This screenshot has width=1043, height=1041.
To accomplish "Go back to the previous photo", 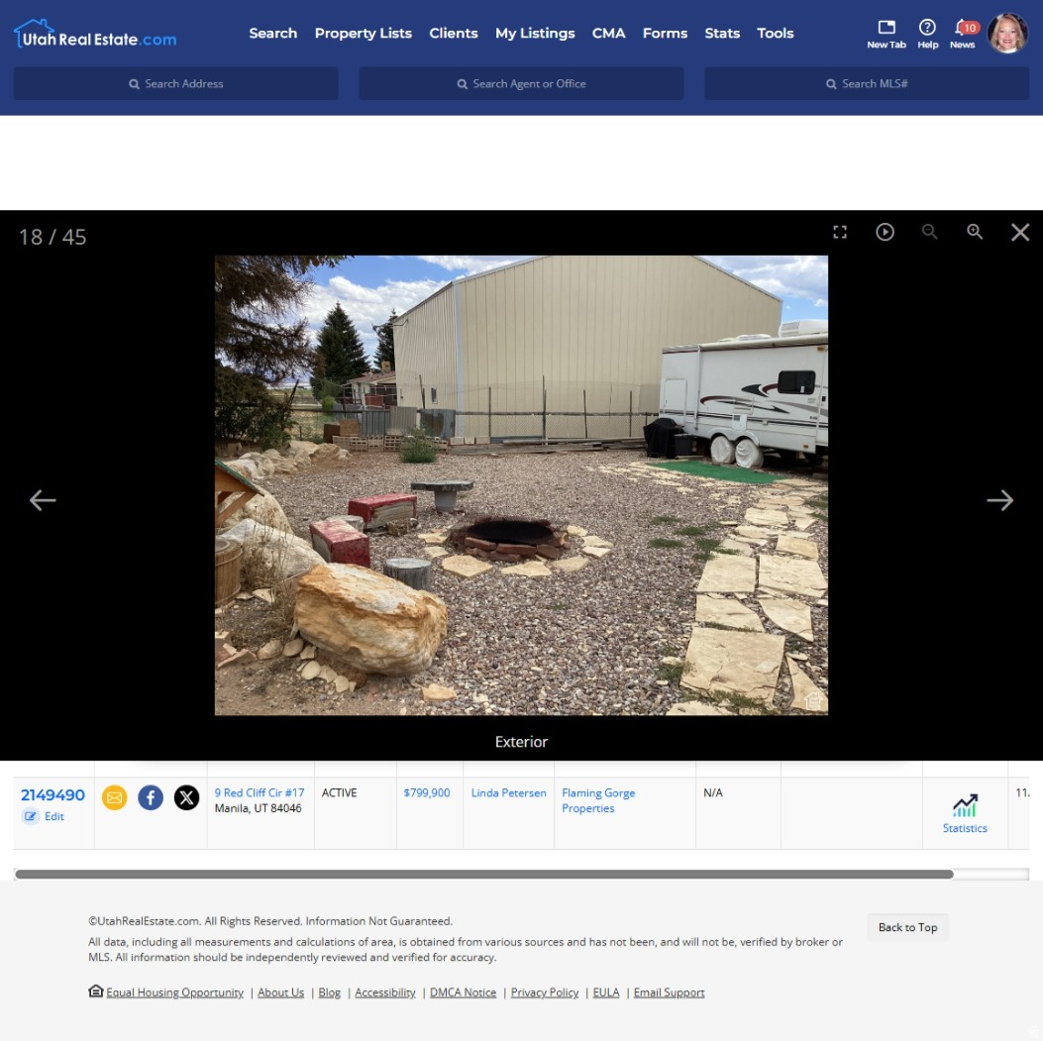I will pos(42,499).
